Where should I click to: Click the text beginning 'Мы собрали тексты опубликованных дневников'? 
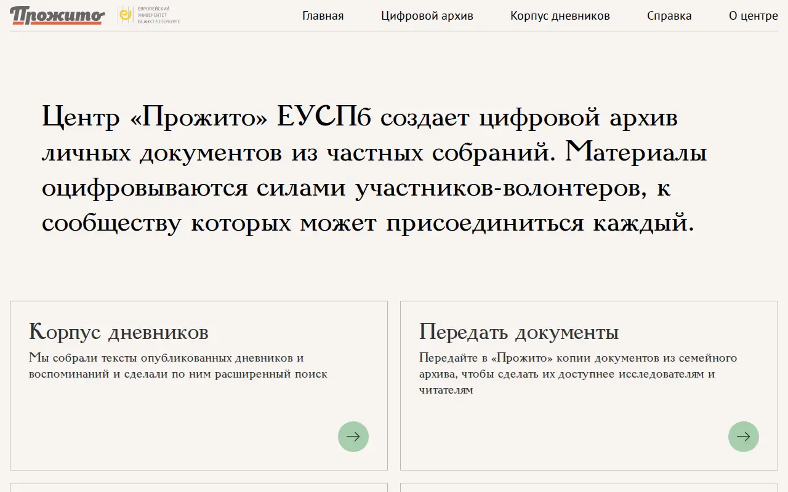point(178,366)
